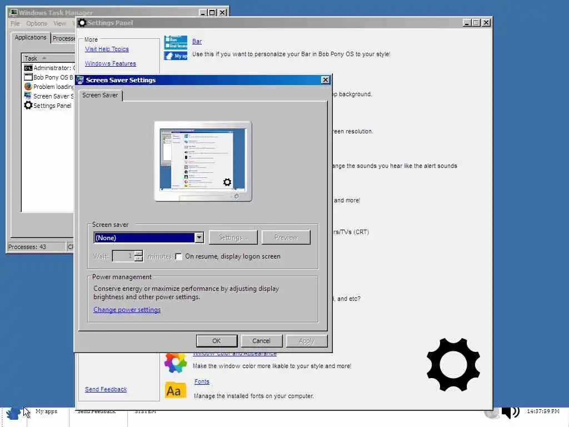Click the Bar settings icon
The height and width of the screenshot is (427, 569).
176,48
